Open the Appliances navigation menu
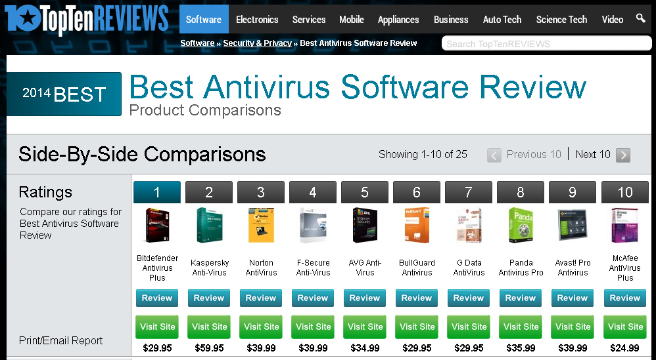656x360 pixels. [398, 20]
